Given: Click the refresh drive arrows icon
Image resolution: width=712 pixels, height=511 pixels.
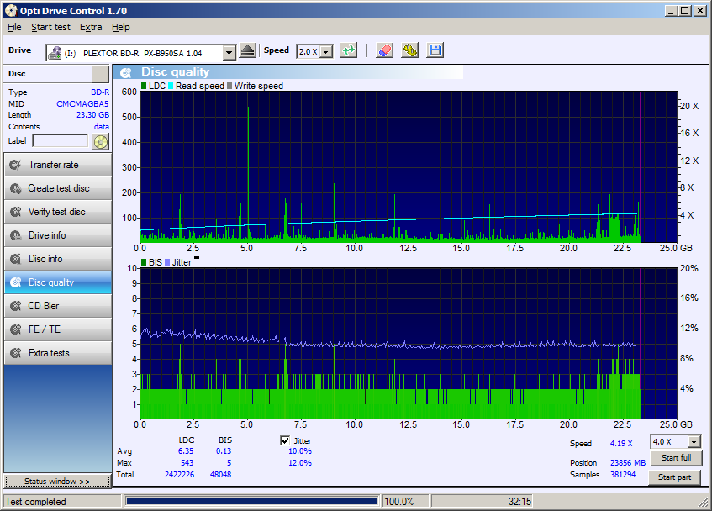Looking at the screenshot, I should click(349, 50).
